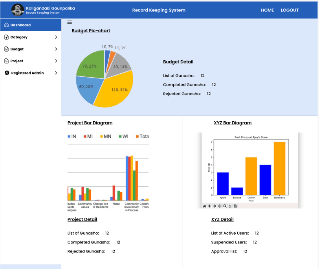The height and width of the screenshot is (269, 319).
Task: Open subplot configuration sliders icon
Action: (x=230, y=206)
